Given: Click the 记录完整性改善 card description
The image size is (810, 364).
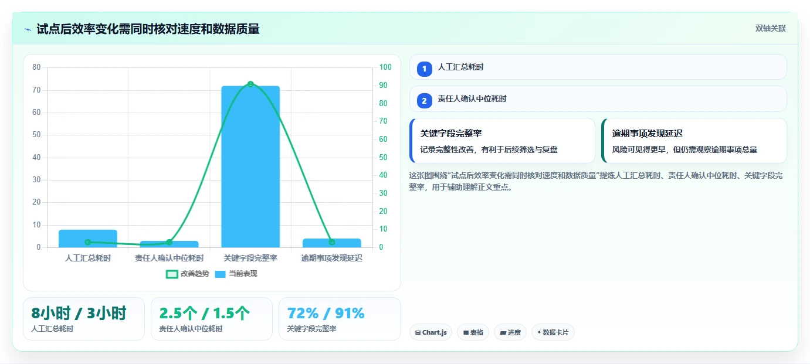Looking at the screenshot, I should 489,150.
